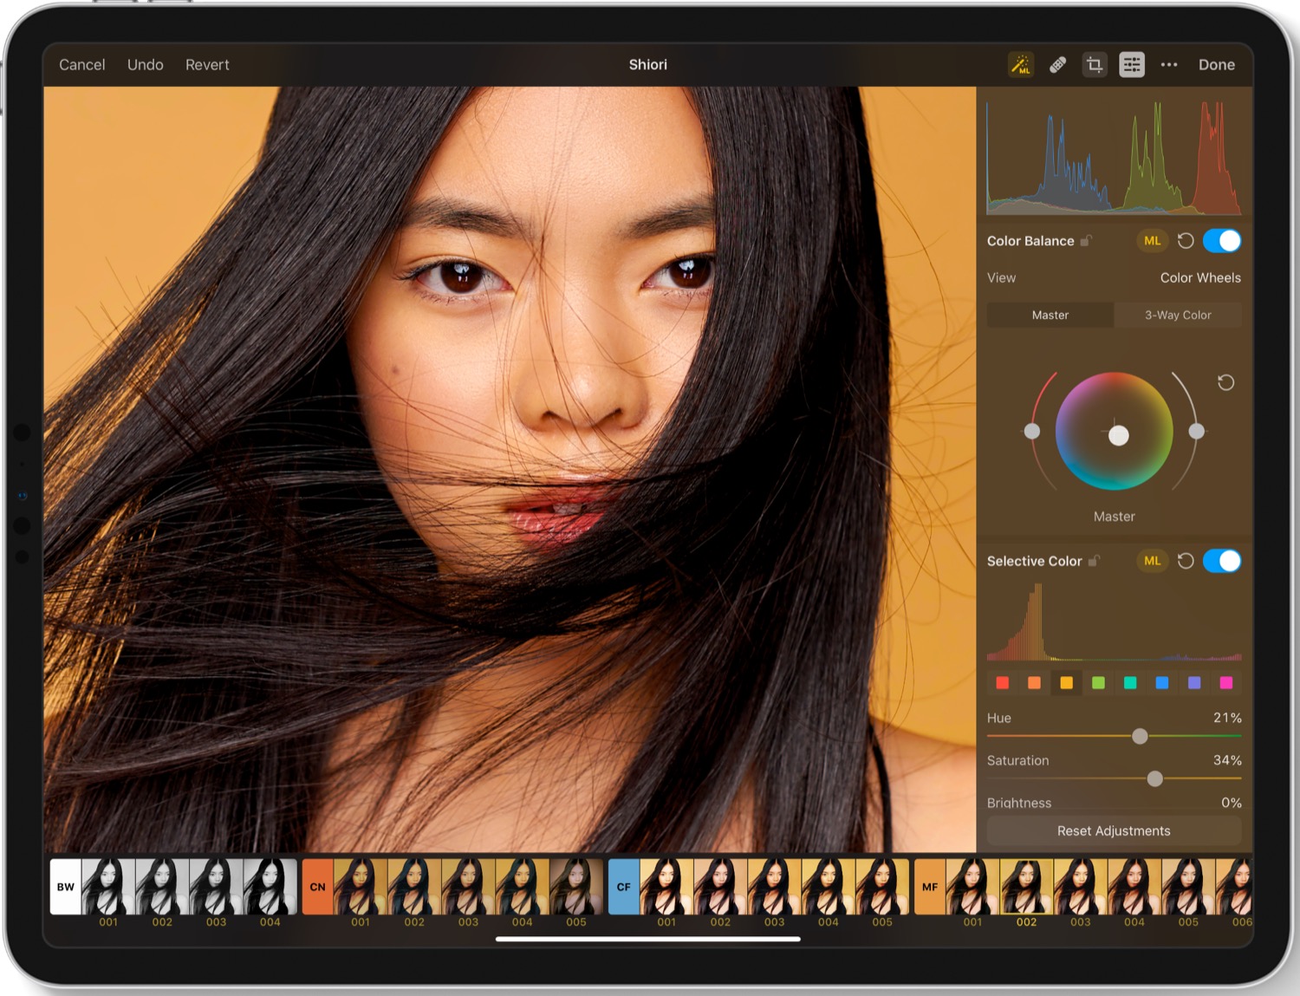Viewport: 1300px width, 996px height.
Task: Click the ML button for Selective Color
Action: coord(1152,561)
